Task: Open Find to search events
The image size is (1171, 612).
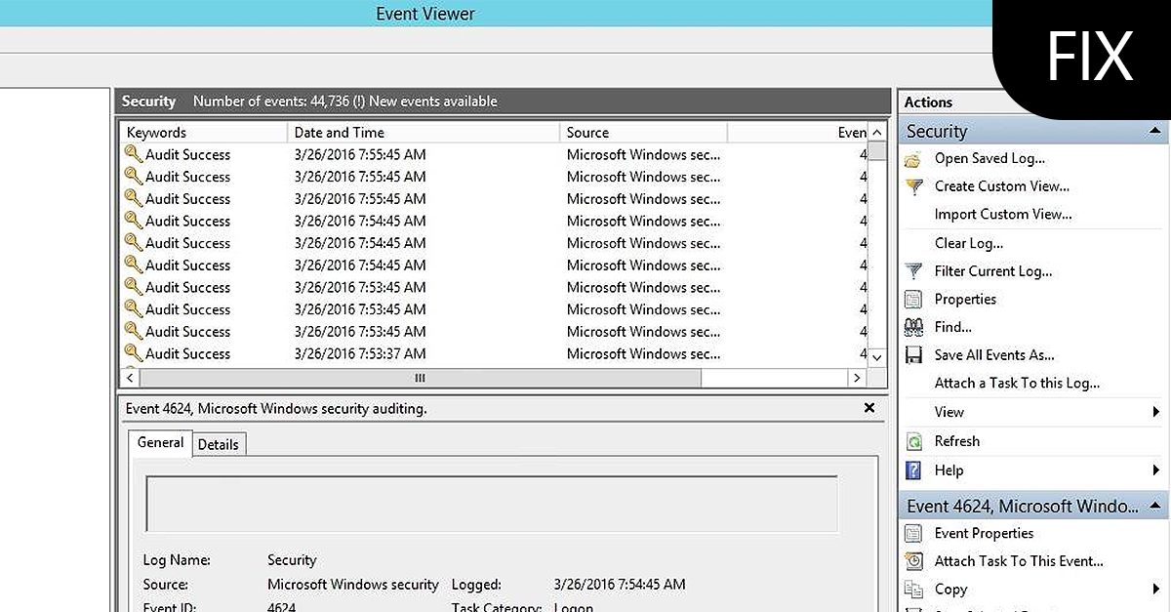Action: [953, 326]
